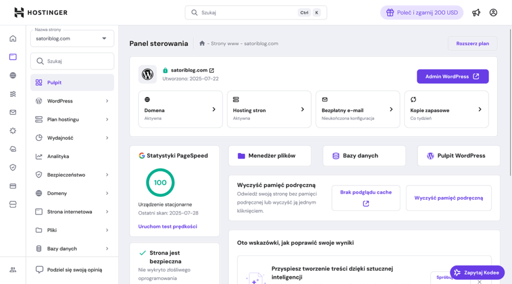Click the Hostinger logo
Image resolution: width=512 pixels, height=284 pixels.
pyautogui.click(x=41, y=12)
